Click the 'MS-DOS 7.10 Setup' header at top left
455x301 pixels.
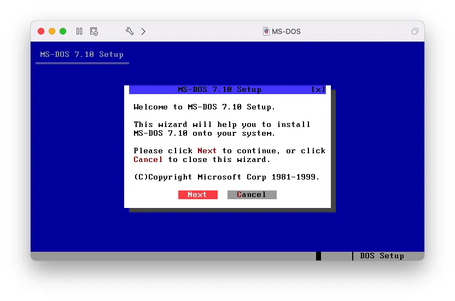pyautogui.click(x=82, y=54)
